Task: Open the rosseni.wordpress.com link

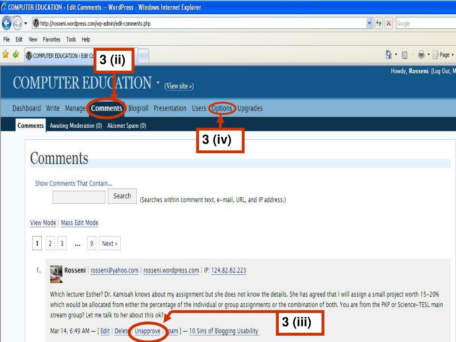Action: click(171, 270)
